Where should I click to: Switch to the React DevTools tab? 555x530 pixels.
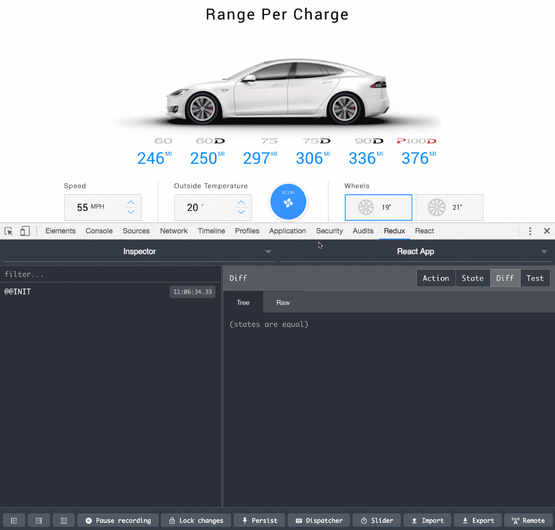(425, 231)
